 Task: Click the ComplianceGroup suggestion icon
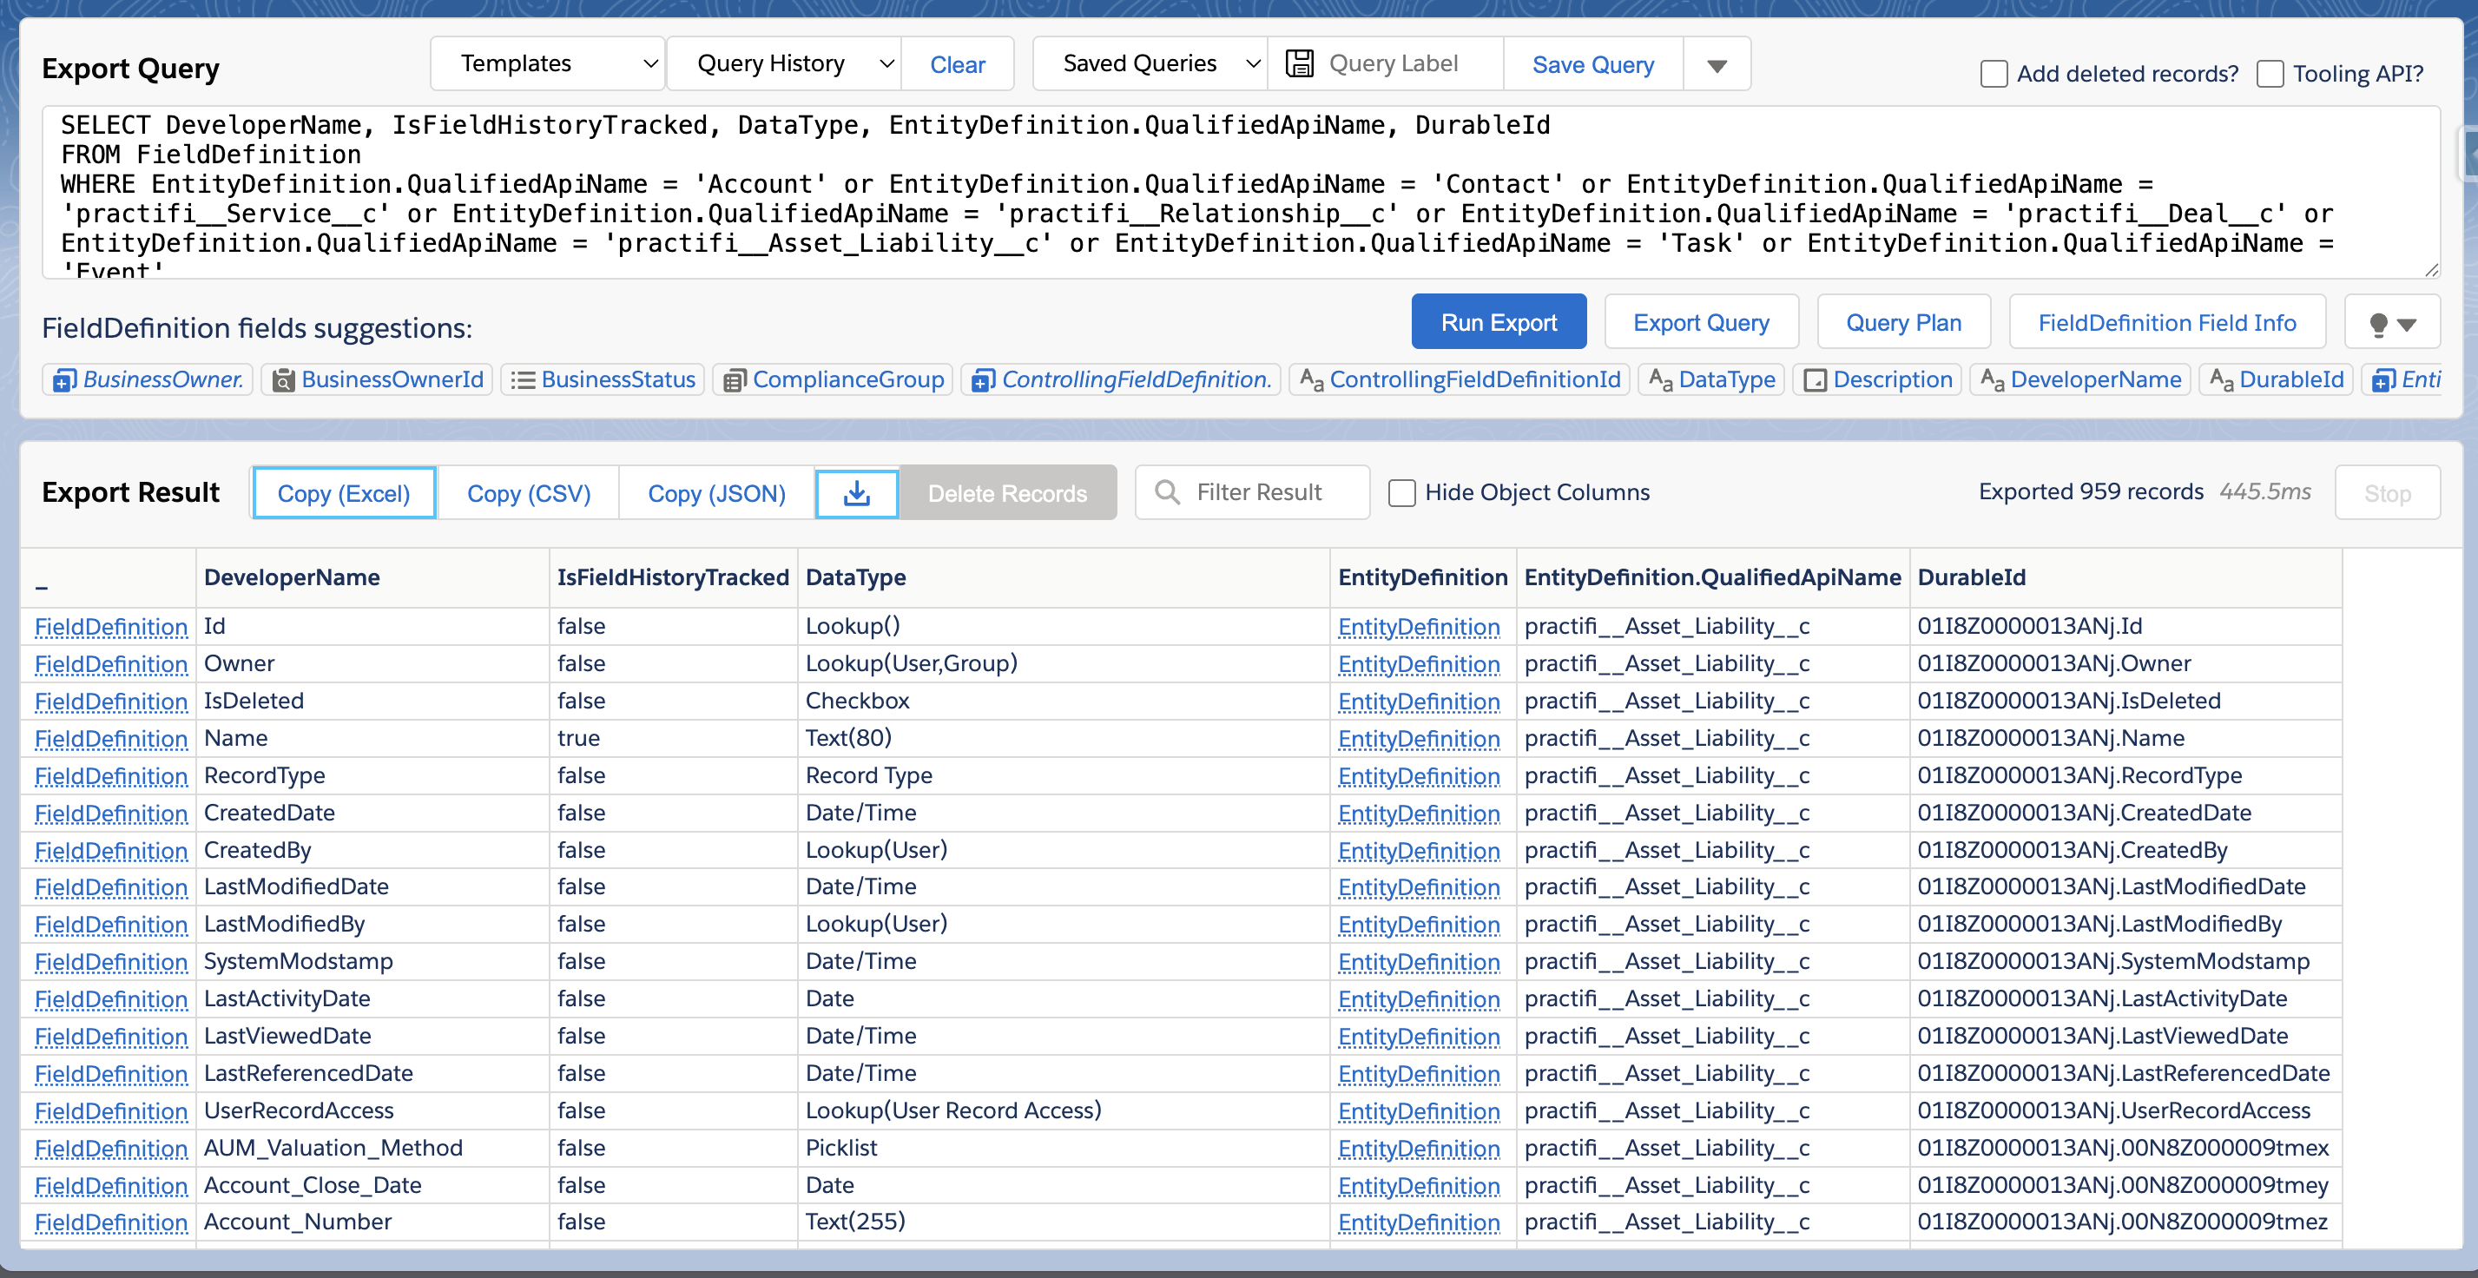734,381
